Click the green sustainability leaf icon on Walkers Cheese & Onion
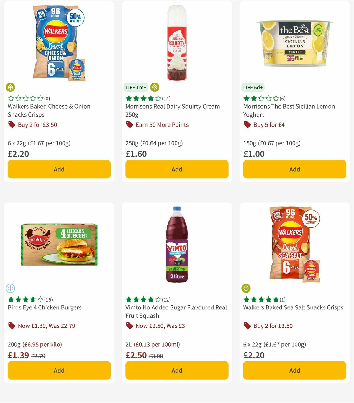 [x=11, y=87]
